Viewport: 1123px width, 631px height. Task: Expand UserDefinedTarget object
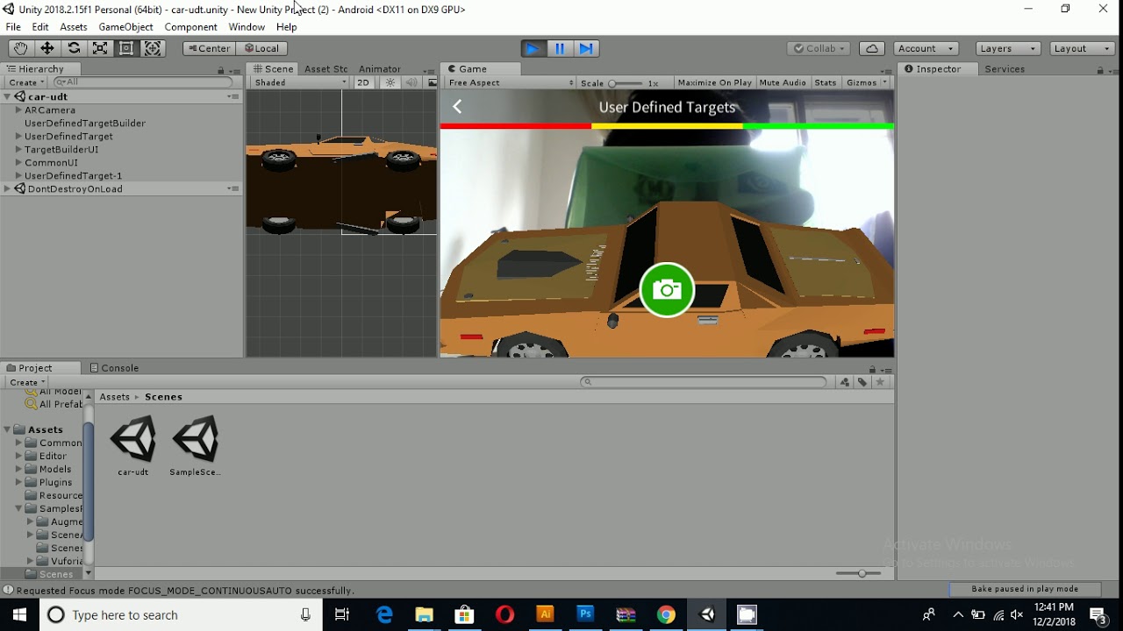[x=18, y=137]
